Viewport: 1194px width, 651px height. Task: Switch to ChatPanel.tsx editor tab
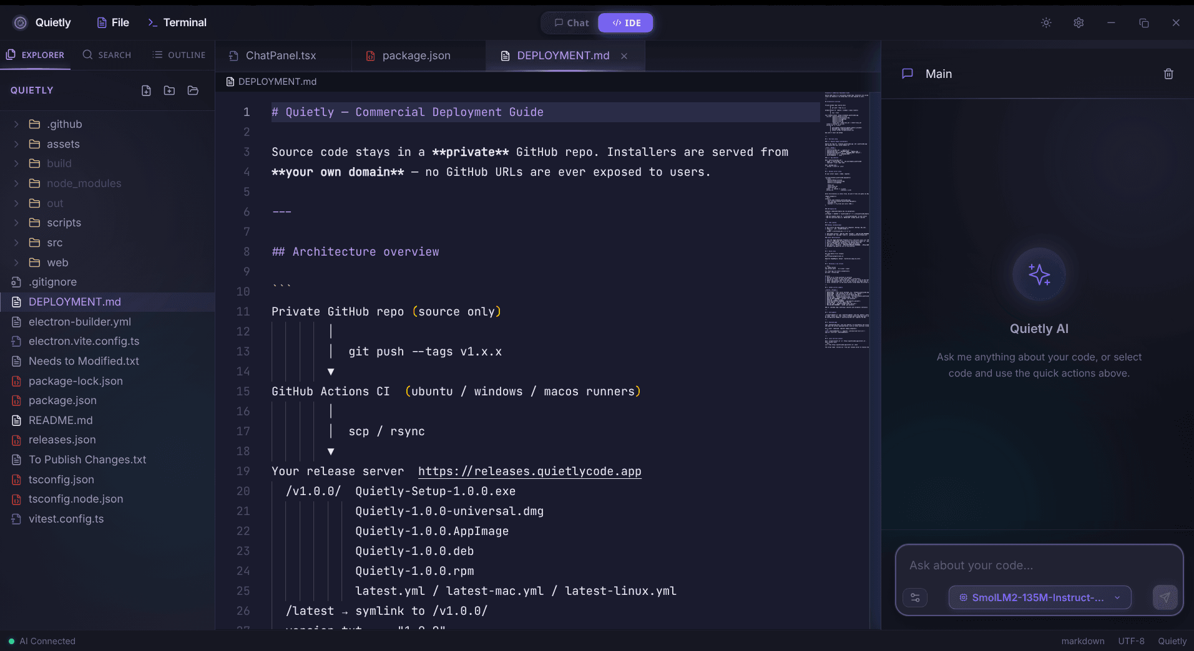(283, 55)
